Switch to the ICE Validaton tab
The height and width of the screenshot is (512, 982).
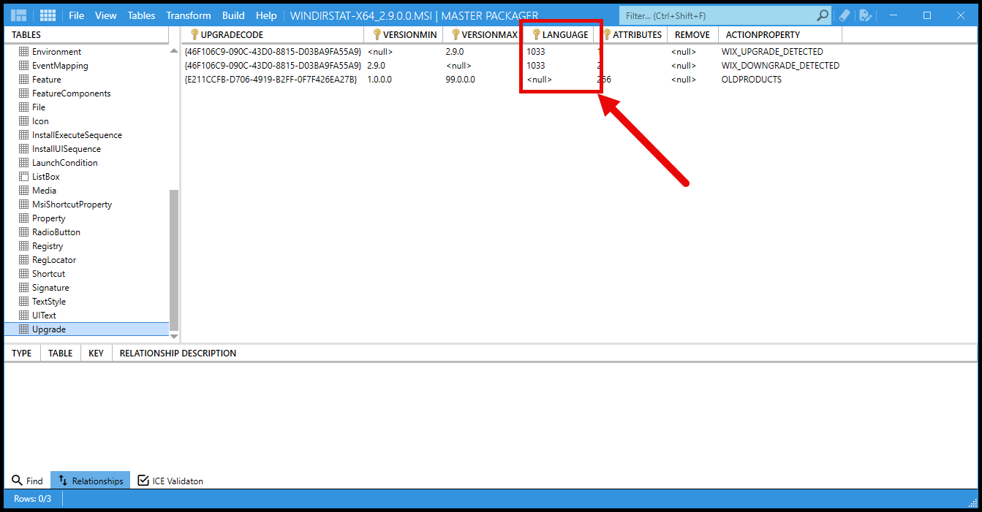click(170, 481)
